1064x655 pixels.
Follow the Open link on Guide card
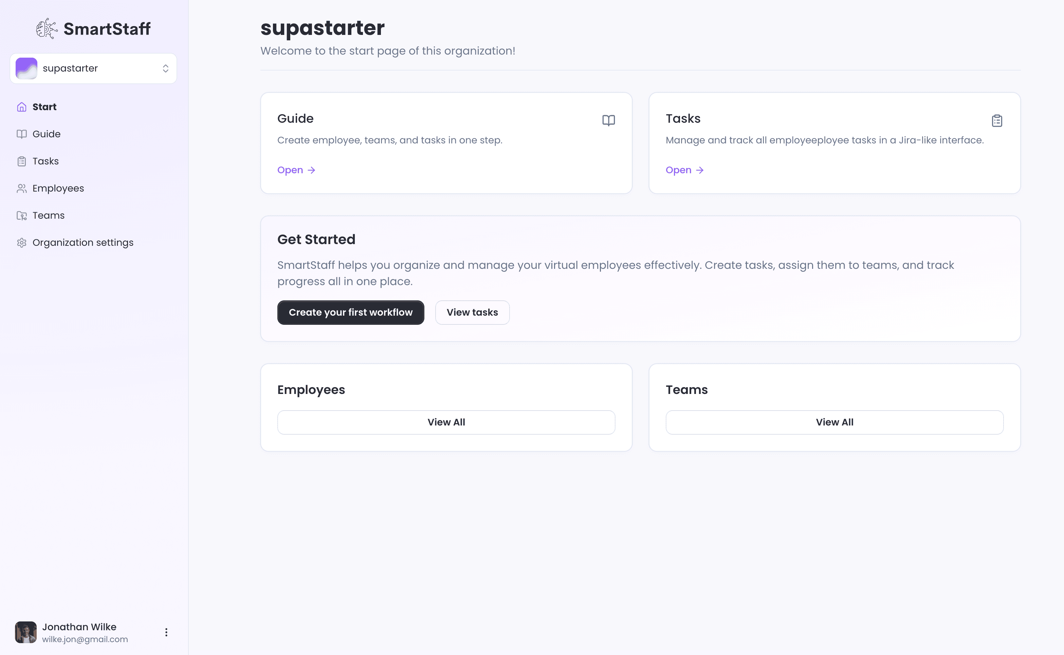click(296, 170)
